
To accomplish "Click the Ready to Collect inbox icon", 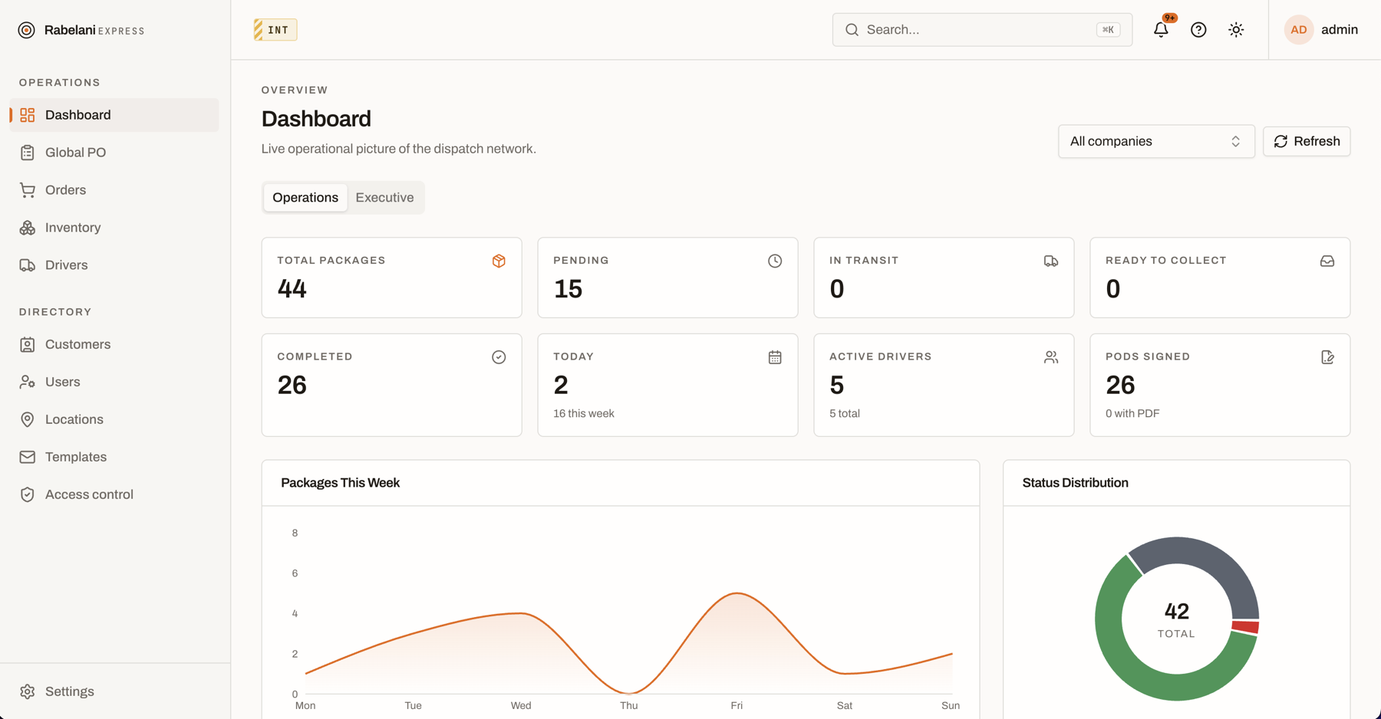I will coord(1327,261).
